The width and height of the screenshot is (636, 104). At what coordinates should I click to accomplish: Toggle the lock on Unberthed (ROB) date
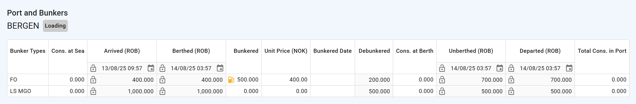click(442, 68)
